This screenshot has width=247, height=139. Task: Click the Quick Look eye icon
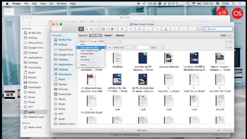coord(140,29)
